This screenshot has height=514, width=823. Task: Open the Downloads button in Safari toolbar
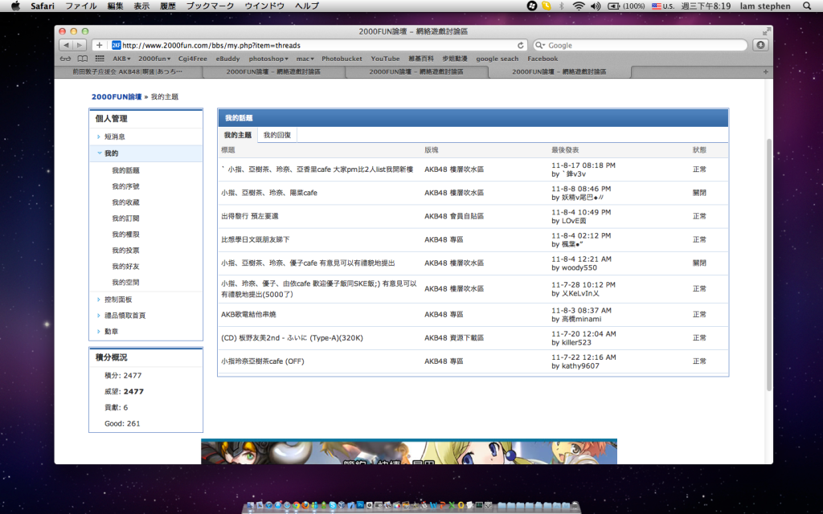[x=760, y=45]
